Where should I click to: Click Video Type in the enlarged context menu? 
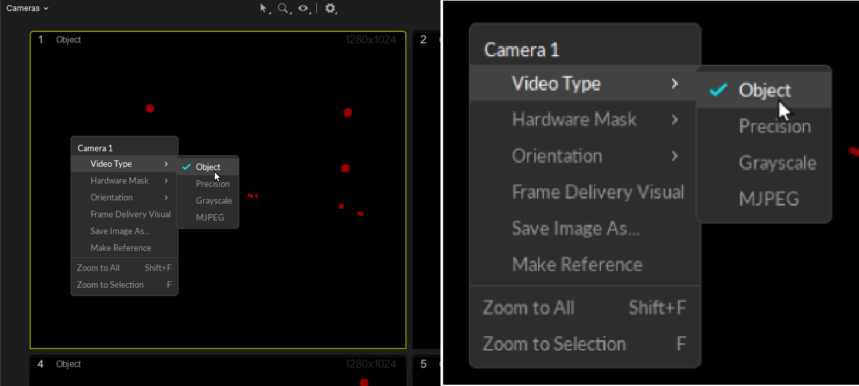pos(556,83)
